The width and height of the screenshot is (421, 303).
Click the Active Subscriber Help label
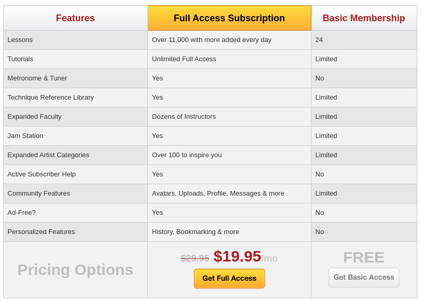(42, 174)
